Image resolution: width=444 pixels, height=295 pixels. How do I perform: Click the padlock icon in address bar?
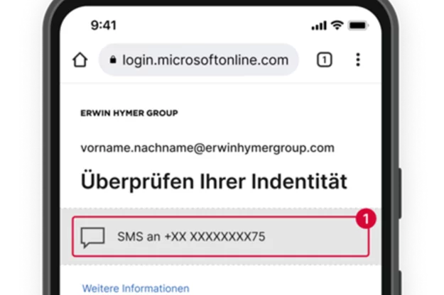tap(113, 60)
